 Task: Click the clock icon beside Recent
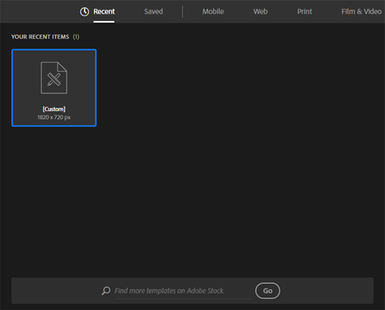coord(85,12)
